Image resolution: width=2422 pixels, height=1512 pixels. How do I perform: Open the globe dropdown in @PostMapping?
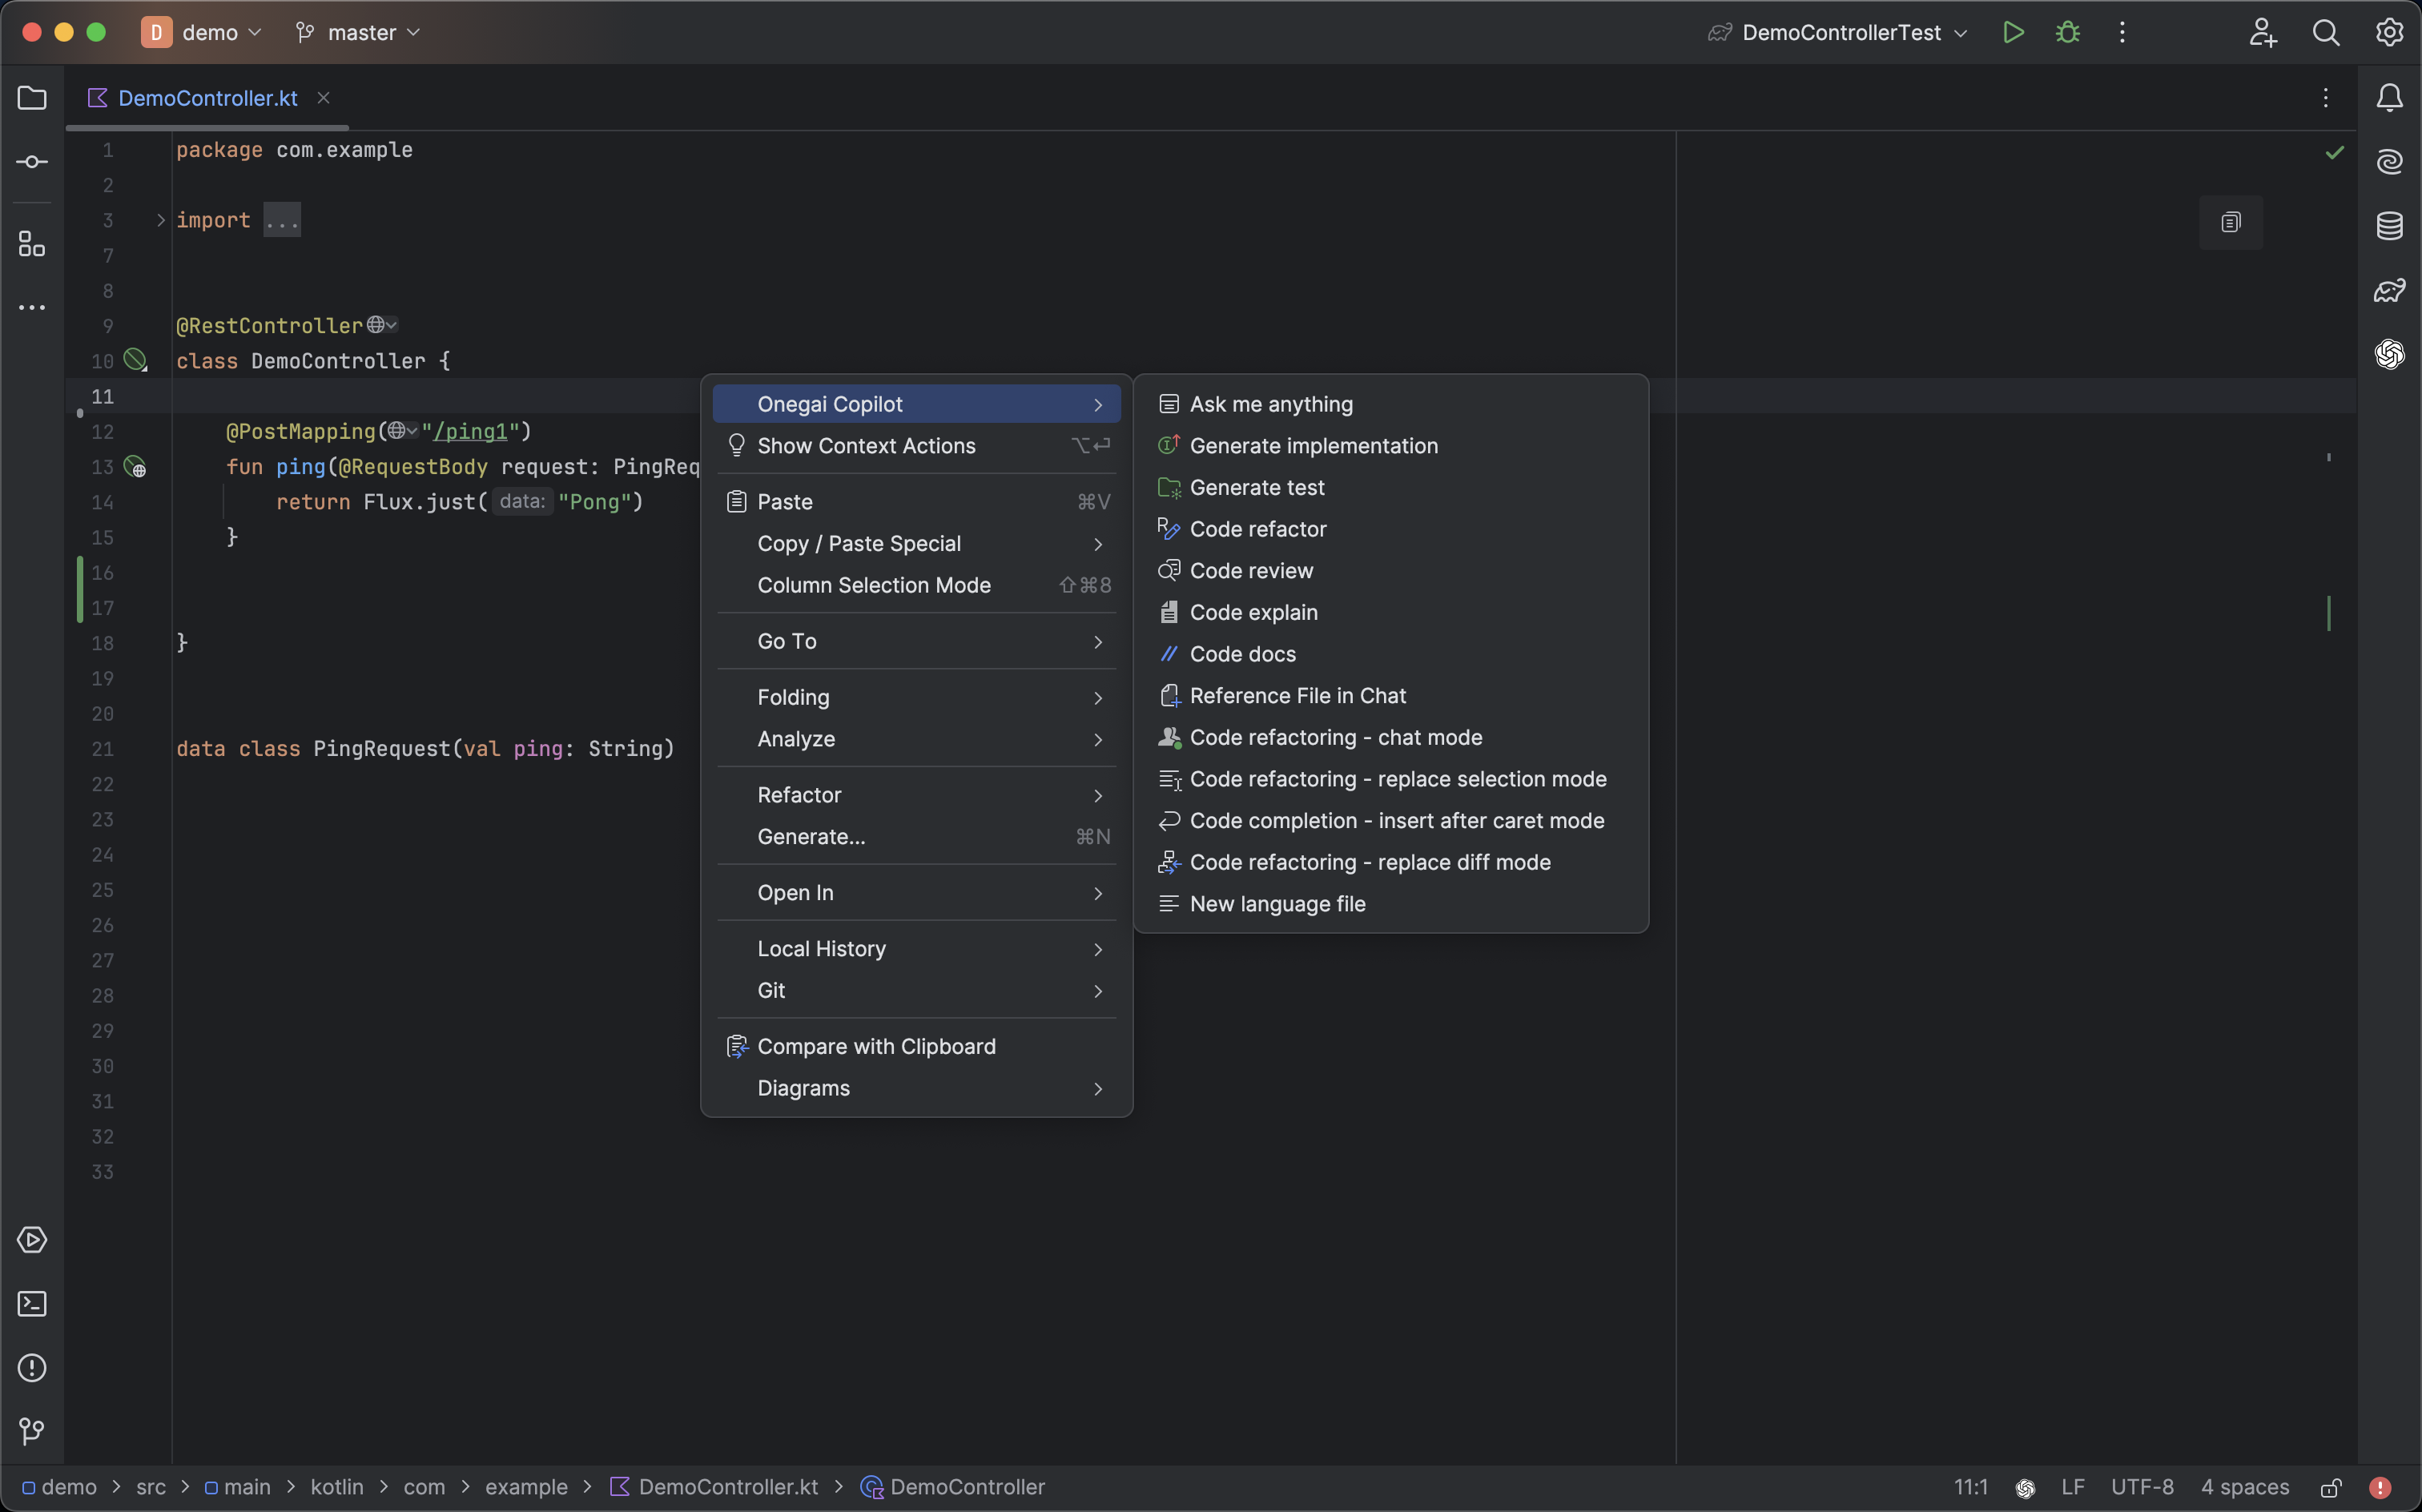click(403, 431)
